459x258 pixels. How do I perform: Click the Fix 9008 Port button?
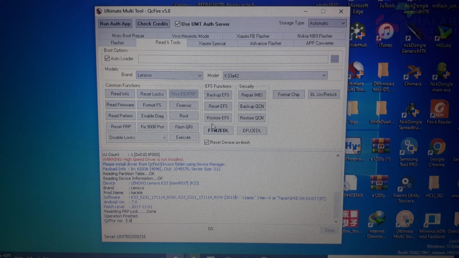[152, 126]
